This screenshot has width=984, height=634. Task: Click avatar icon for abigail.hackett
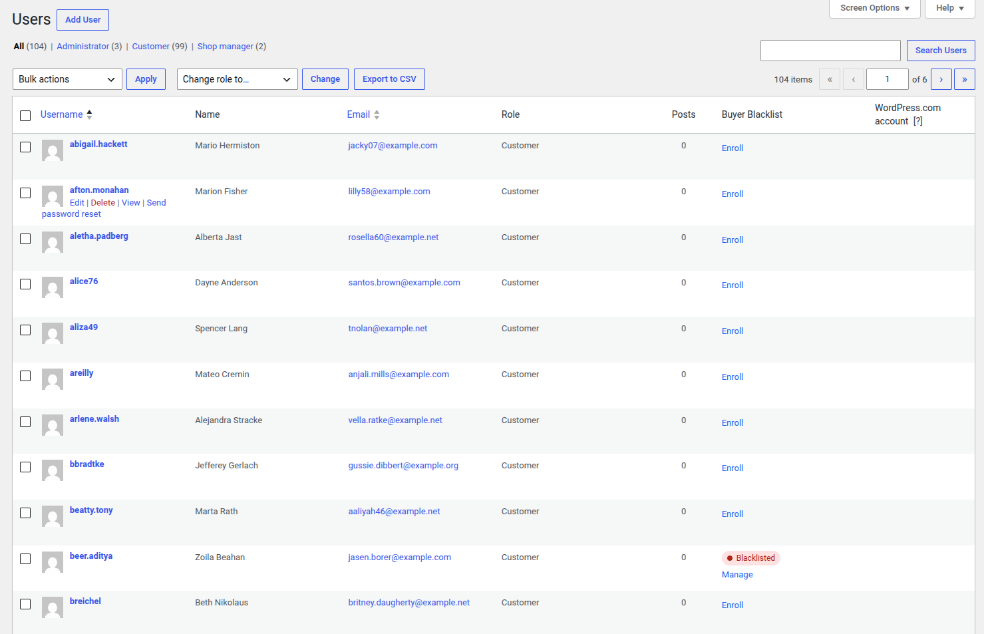point(53,150)
